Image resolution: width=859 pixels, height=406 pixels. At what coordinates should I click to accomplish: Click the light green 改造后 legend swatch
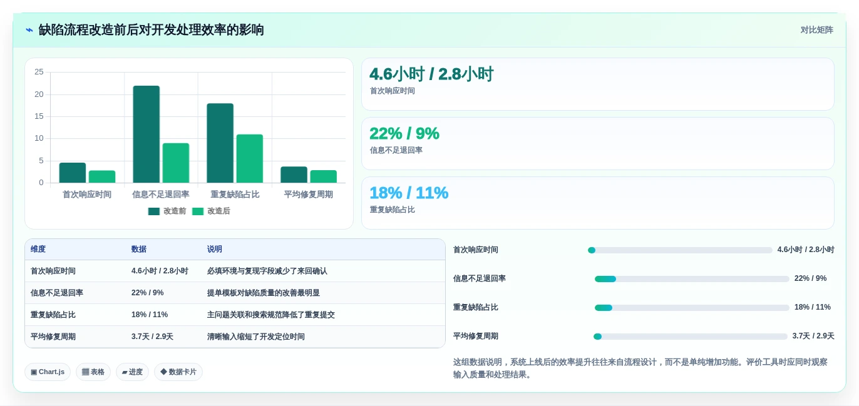(x=198, y=211)
